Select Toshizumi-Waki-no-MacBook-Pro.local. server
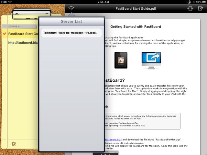 [71, 33]
